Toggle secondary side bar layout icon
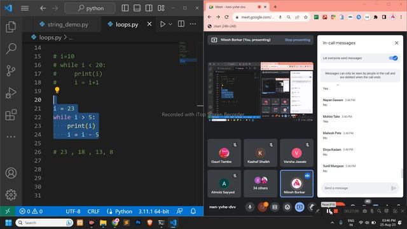This screenshot has width=407, height=229. point(149,8)
